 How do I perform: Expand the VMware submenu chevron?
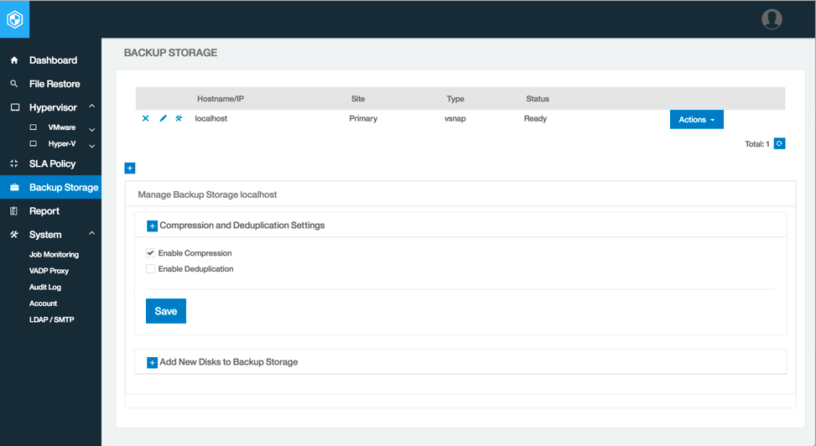point(91,130)
